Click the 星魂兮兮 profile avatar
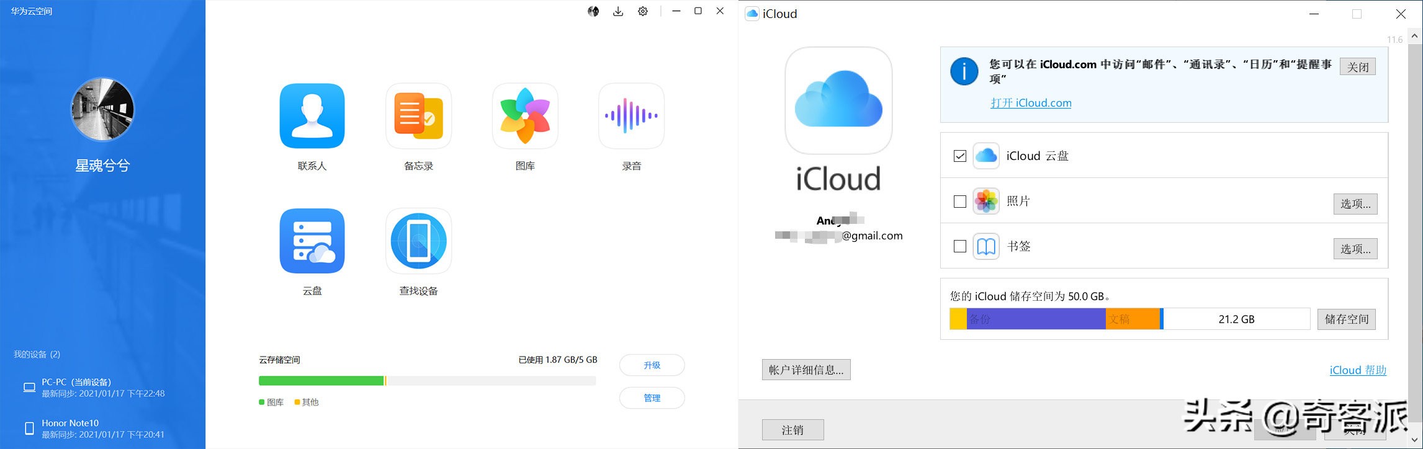The image size is (1423, 449). [102, 109]
